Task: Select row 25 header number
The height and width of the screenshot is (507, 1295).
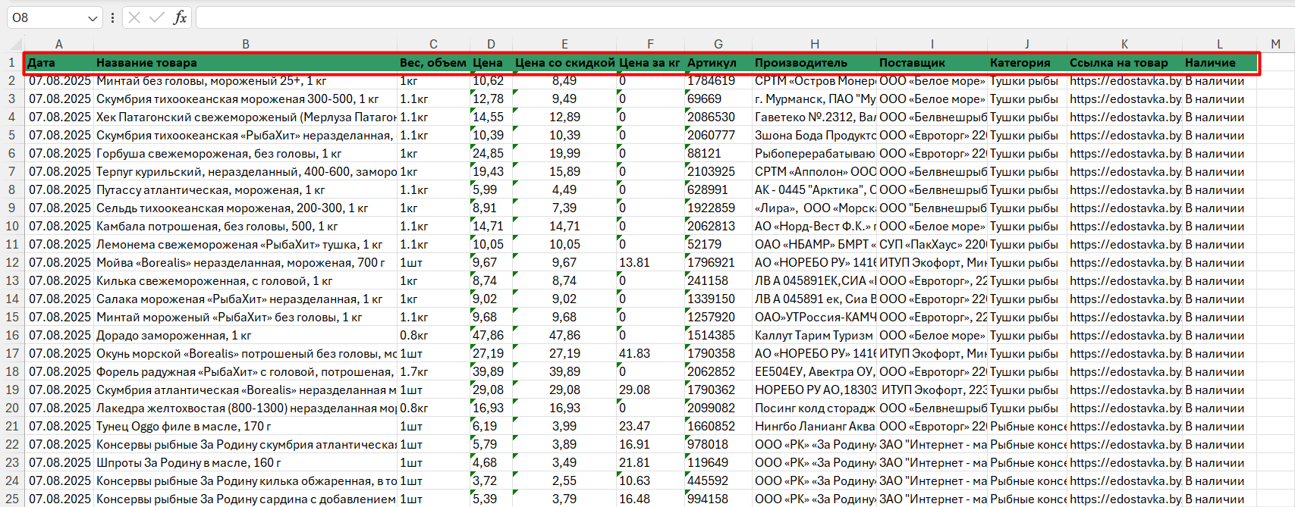Action: point(12,499)
